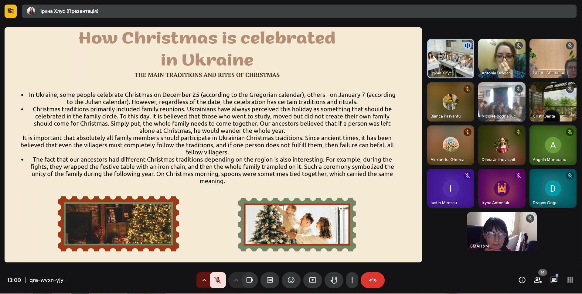Select Alexandra Gherca participant tile
This screenshot has height=294, width=582.
[x=451, y=145]
